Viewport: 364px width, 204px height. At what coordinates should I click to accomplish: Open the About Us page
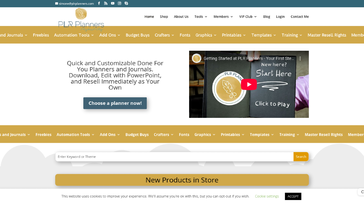(181, 17)
